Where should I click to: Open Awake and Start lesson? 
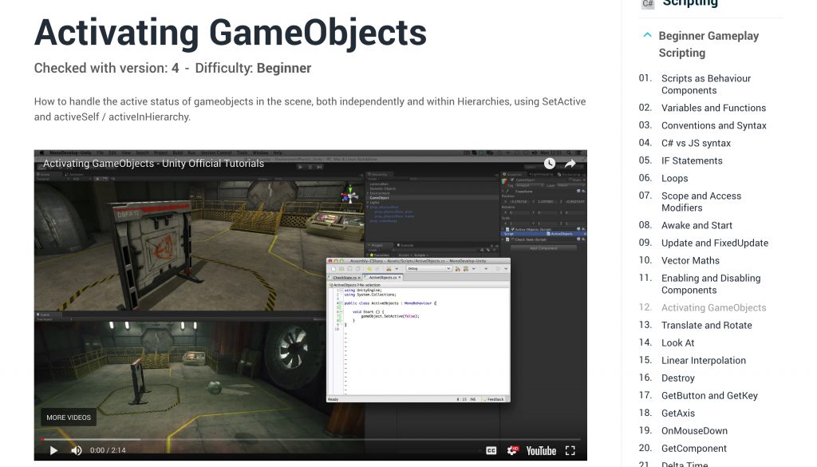point(697,225)
